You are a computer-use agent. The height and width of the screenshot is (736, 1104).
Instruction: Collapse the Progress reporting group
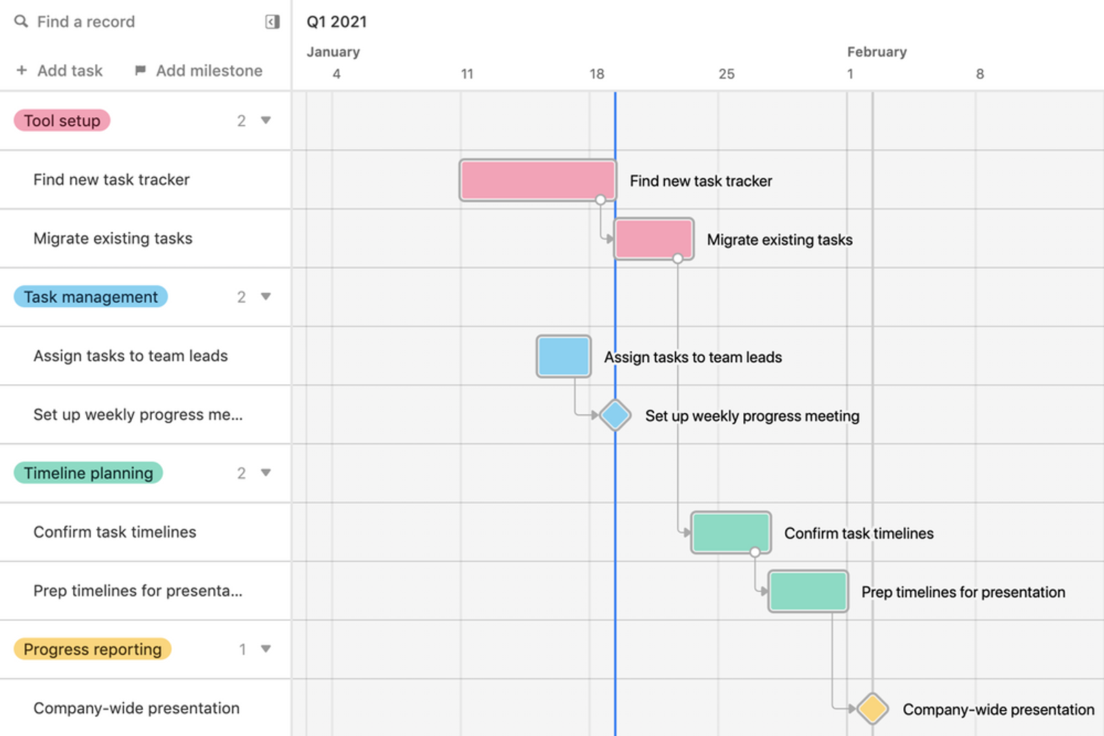[266, 648]
